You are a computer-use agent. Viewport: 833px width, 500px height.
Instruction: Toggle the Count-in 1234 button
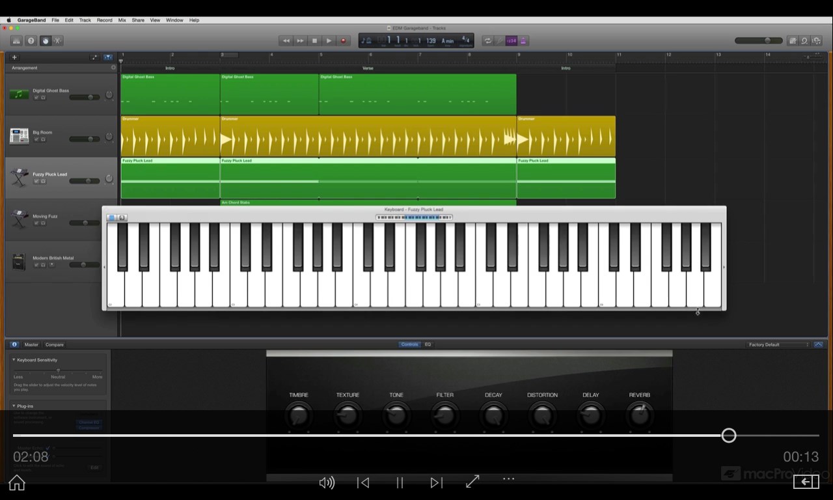click(x=512, y=41)
